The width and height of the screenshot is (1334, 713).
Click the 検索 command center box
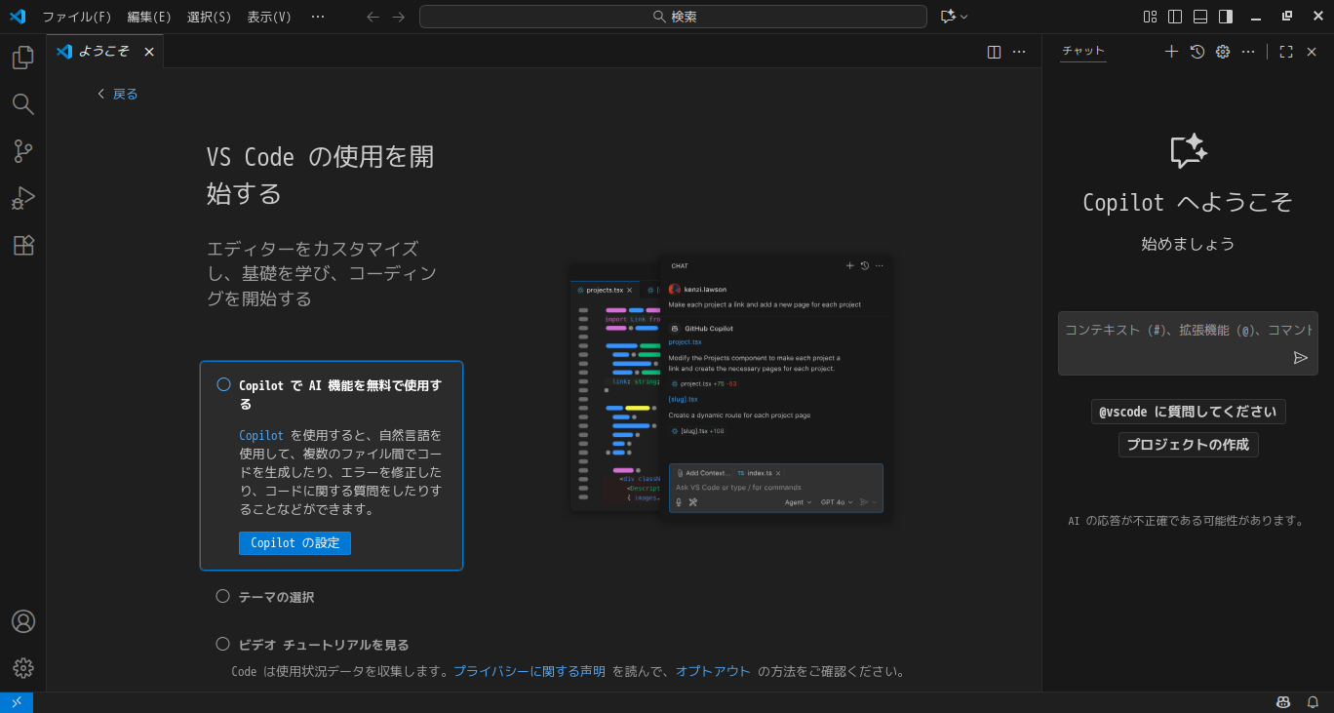coord(673,17)
